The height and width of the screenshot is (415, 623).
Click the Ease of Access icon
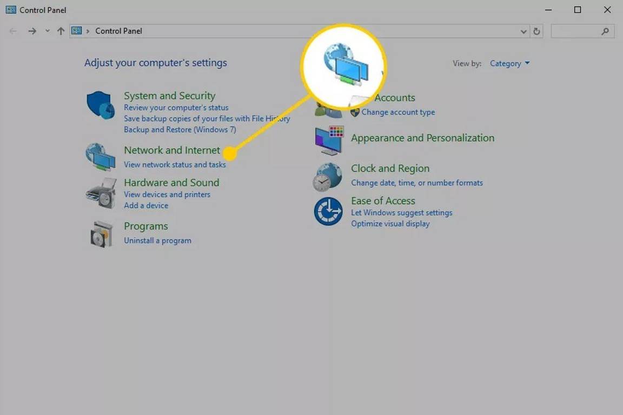coord(328,211)
